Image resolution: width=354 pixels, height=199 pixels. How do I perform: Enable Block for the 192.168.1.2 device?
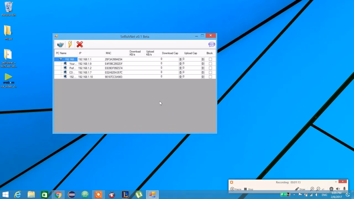click(210, 68)
